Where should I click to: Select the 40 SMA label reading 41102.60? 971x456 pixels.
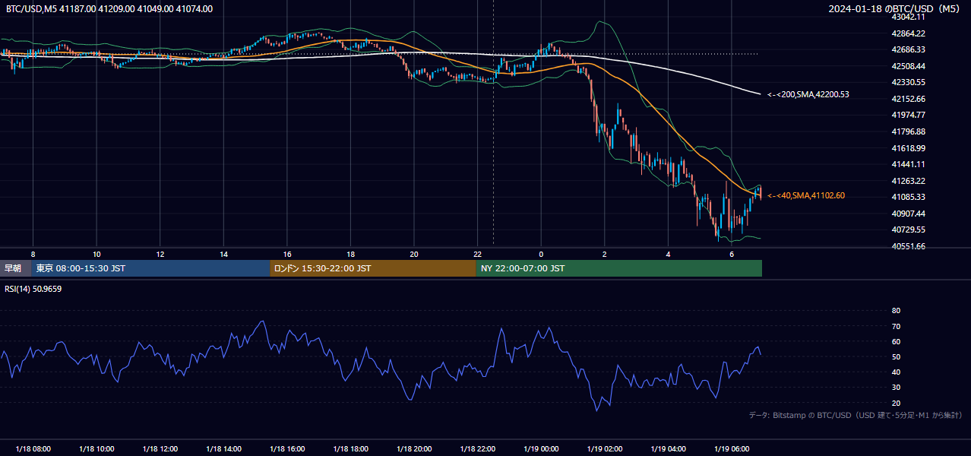pyautogui.click(x=805, y=195)
